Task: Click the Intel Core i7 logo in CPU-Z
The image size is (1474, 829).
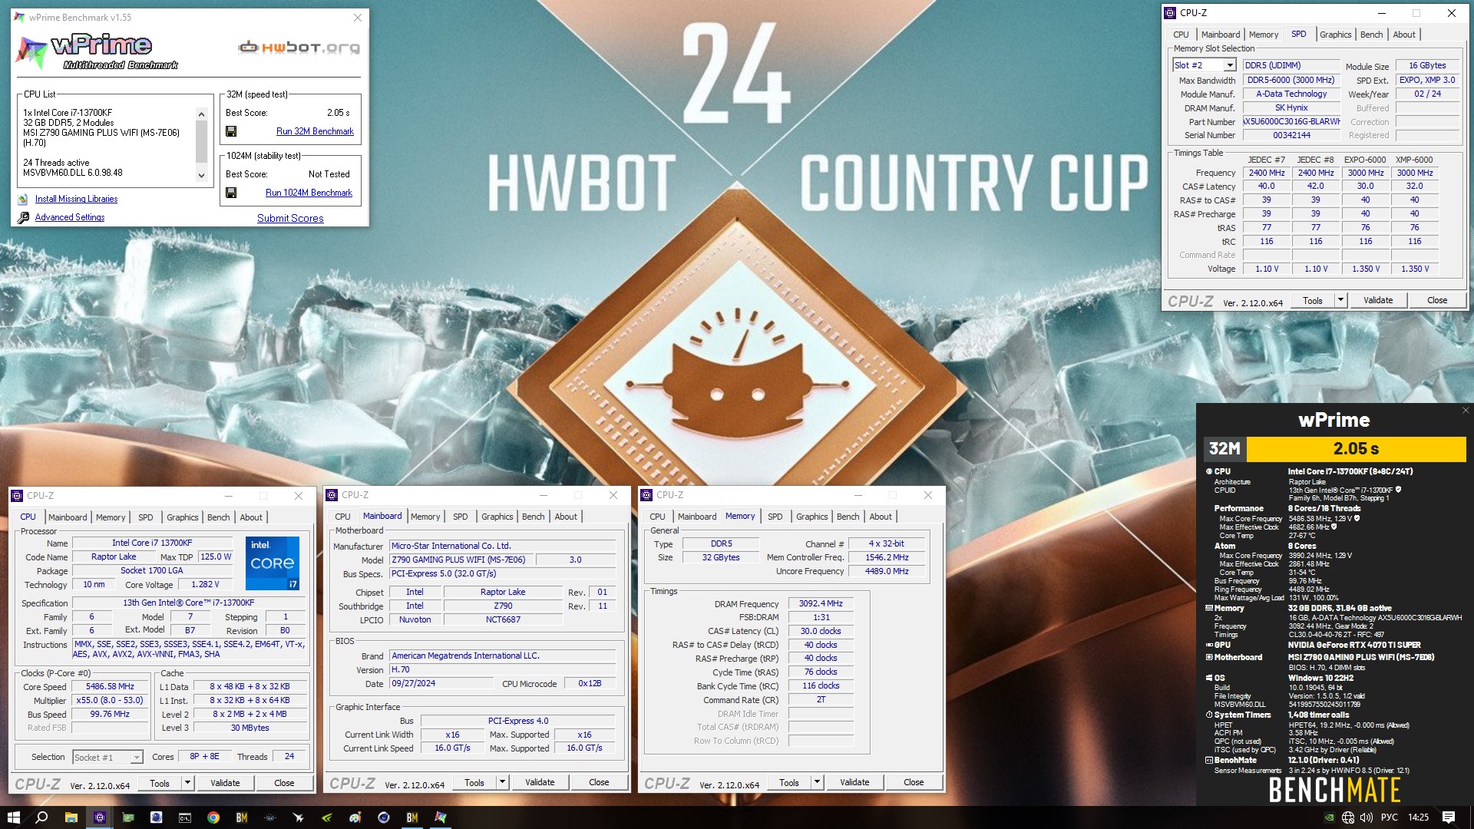Action: coord(273,563)
